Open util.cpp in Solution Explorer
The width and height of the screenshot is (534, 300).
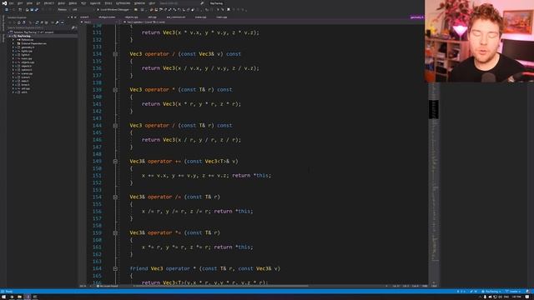click(x=26, y=88)
